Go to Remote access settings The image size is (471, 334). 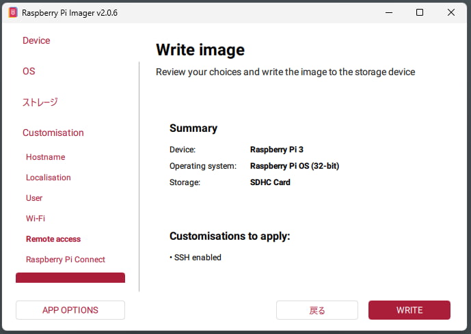coord(53,239)
